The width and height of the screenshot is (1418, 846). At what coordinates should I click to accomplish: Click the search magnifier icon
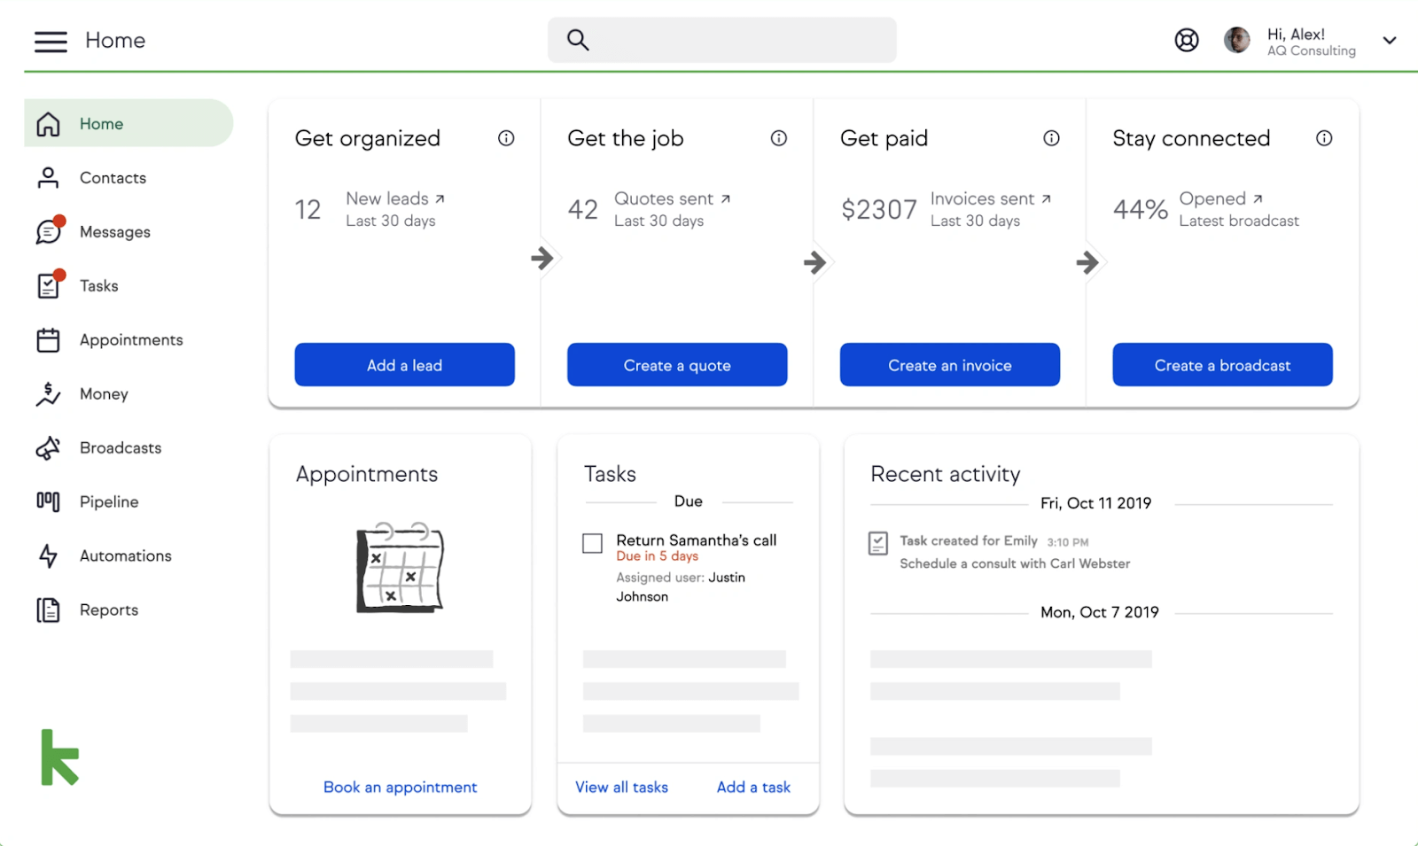(578, 40)
